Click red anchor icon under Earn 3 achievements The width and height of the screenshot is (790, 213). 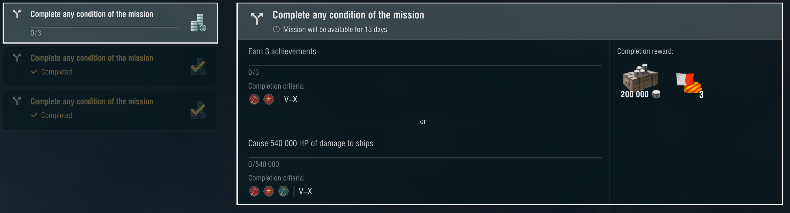pos(254,99)
